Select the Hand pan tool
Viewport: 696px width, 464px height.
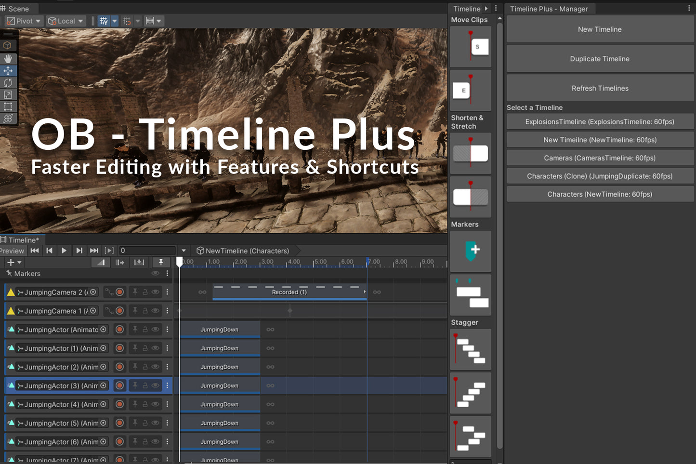click(8, 58)
